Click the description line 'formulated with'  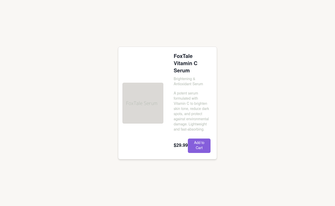186,98
